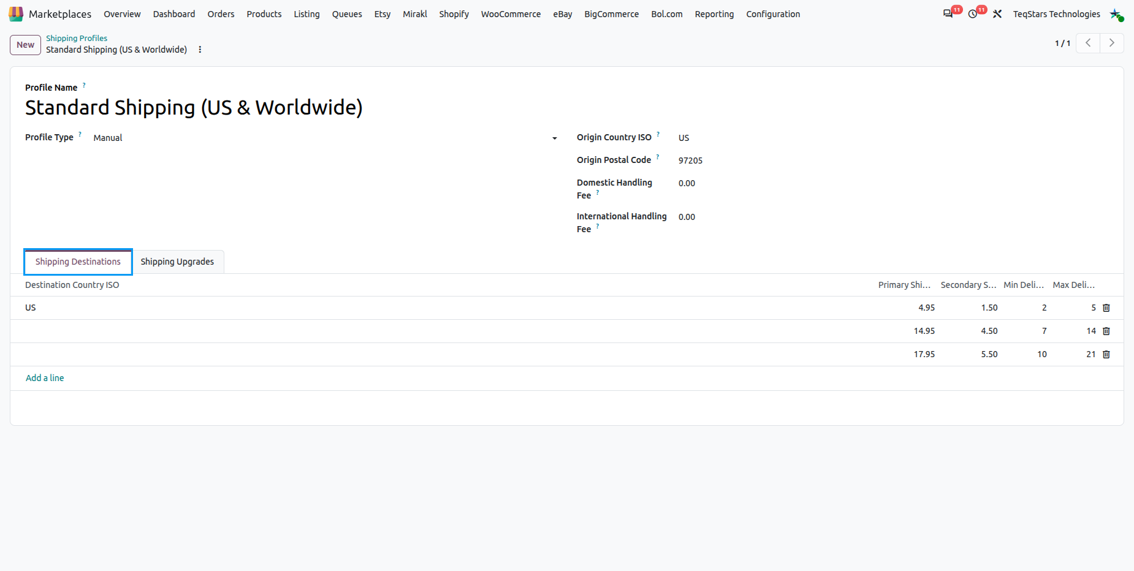Open the Orders menu
Image resolution: width=1134 pixels, height=571 pixels.
(x=221, y=14)
